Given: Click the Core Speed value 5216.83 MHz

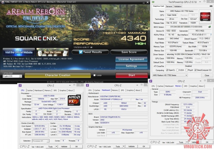Looking at the screenshot, I should pyautogui.click(x=40, y=126).
